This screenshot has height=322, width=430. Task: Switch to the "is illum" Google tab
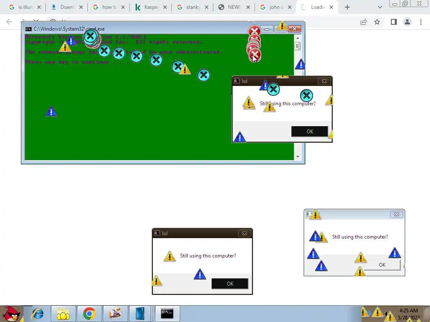click(x=24, y=7)
